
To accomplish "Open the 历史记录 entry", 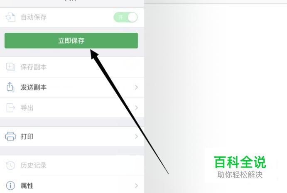I will click(72, 165).
